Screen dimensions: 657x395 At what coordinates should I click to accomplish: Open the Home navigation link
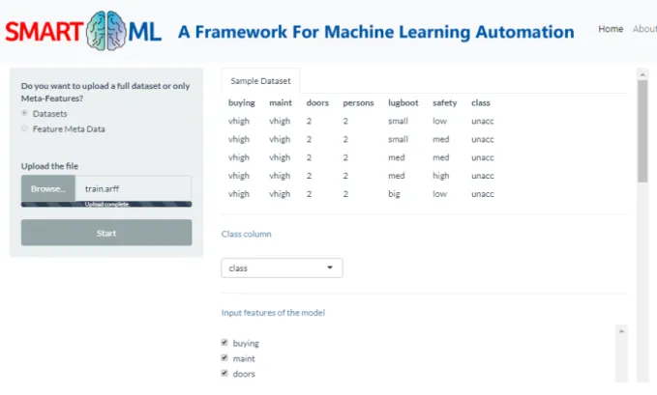tap(611, 29)
